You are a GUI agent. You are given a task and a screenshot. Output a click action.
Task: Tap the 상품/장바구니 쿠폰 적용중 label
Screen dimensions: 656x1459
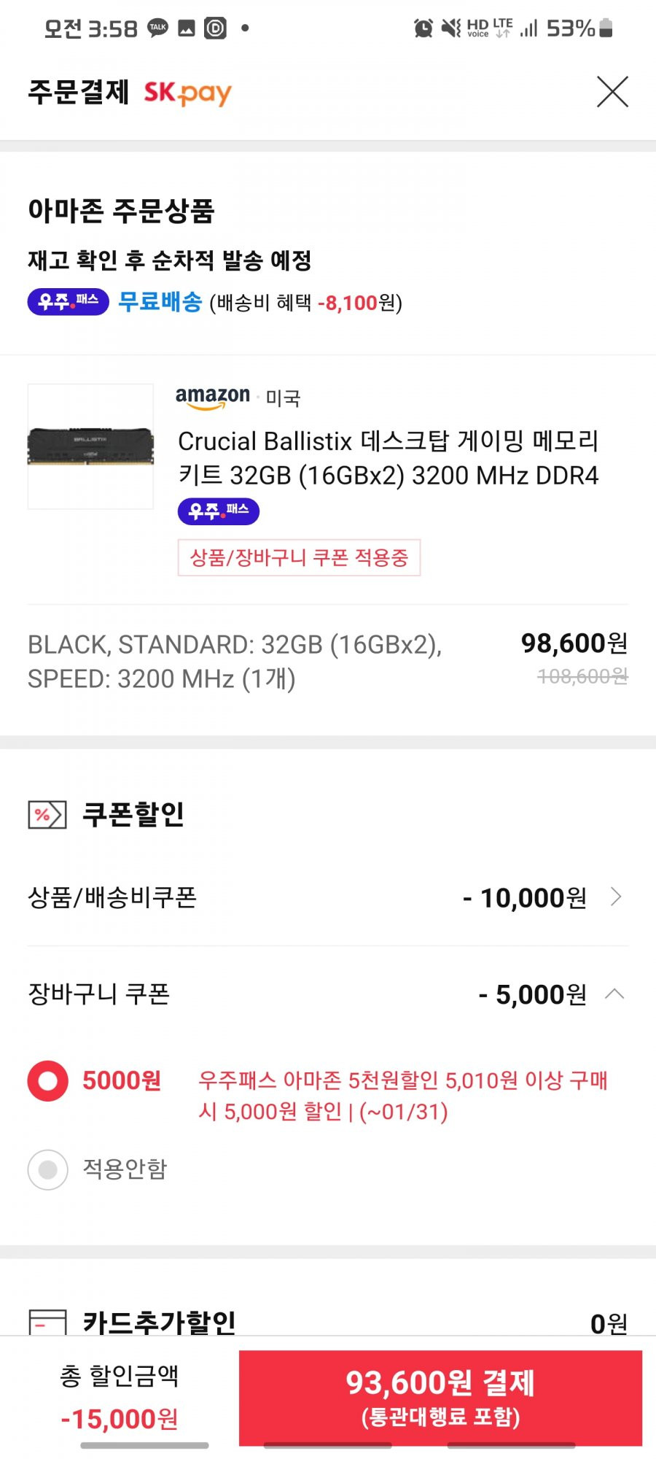point(299,558)
